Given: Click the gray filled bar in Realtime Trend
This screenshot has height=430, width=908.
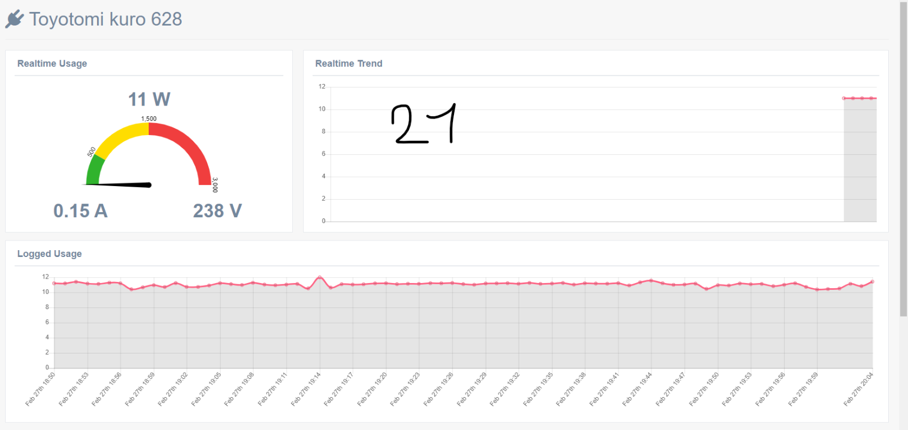Looking at the screenshot, I should (860, 160).
